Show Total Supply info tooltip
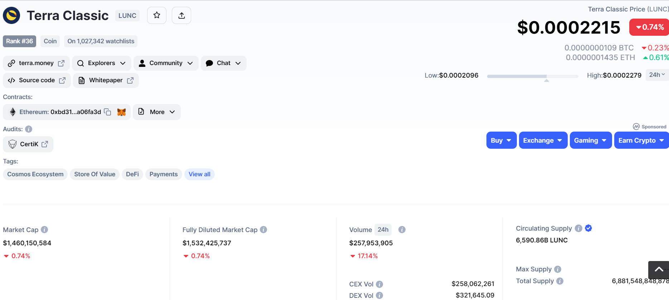The height and width of the screenshot is (300, 669). [560, 281]
